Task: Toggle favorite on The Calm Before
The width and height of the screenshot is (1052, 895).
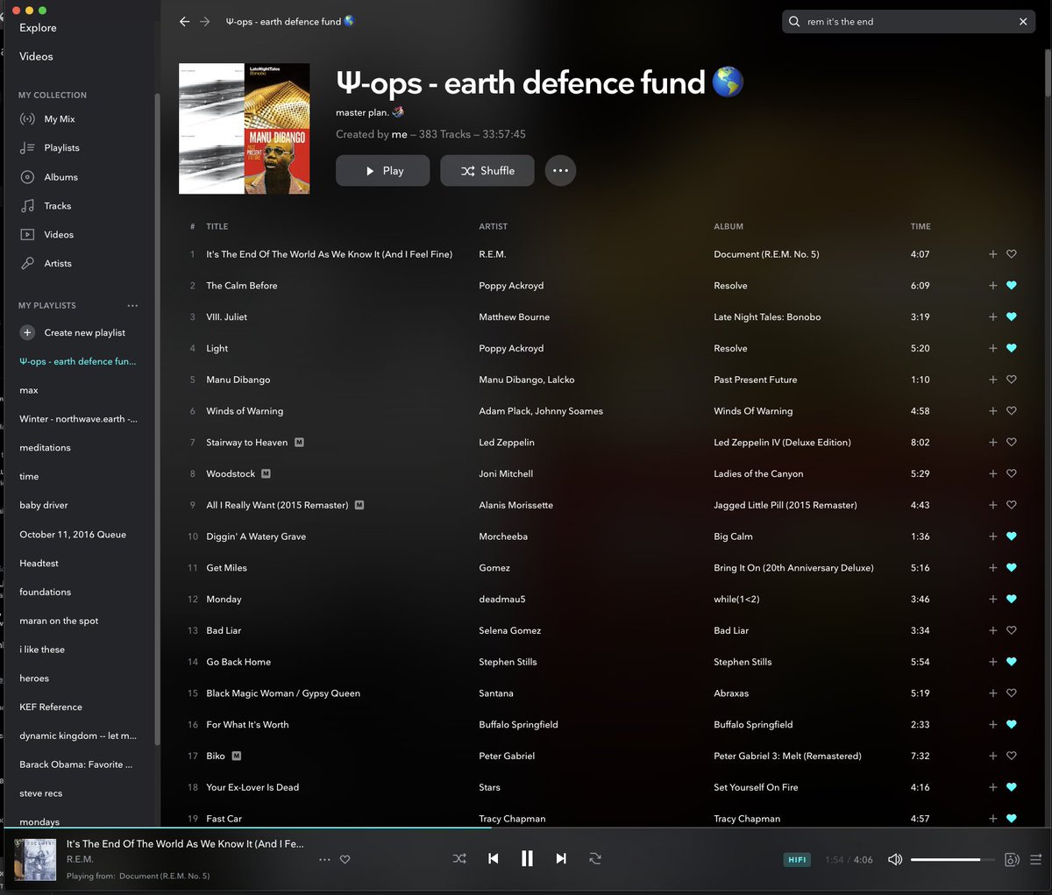Action: coord(1011,286)
